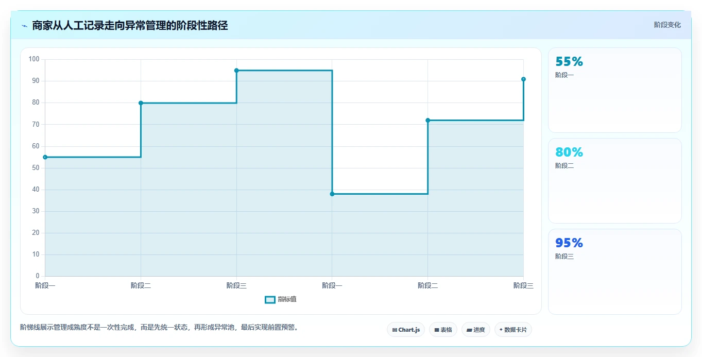Select the 80% 阶段二 card
This screenshot has width=702, height=357.
(615, 181)
